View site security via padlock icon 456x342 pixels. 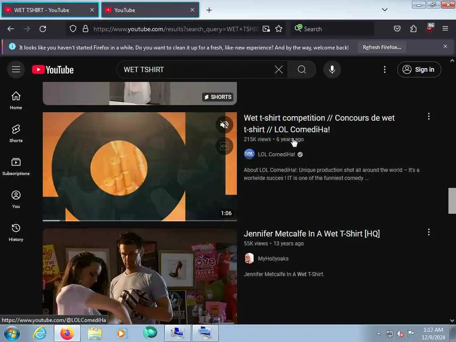pos(85,28)
